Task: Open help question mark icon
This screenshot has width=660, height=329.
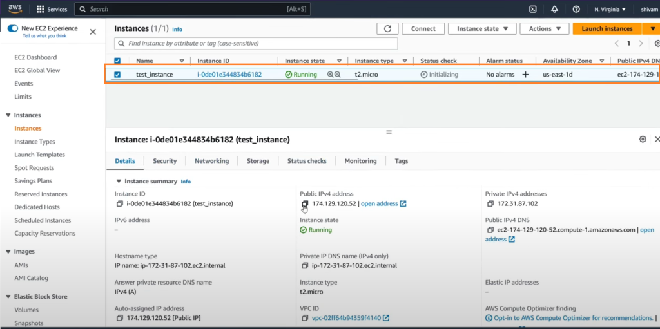Action: coord(576,9)
